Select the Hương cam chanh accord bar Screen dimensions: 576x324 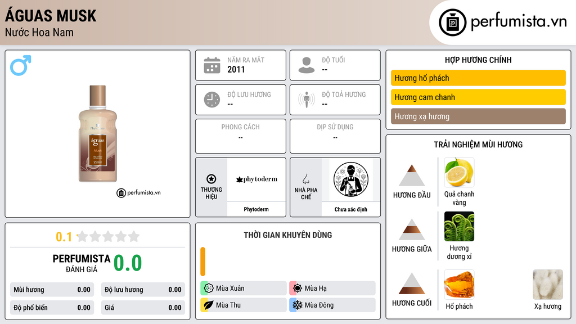(478, 97)
